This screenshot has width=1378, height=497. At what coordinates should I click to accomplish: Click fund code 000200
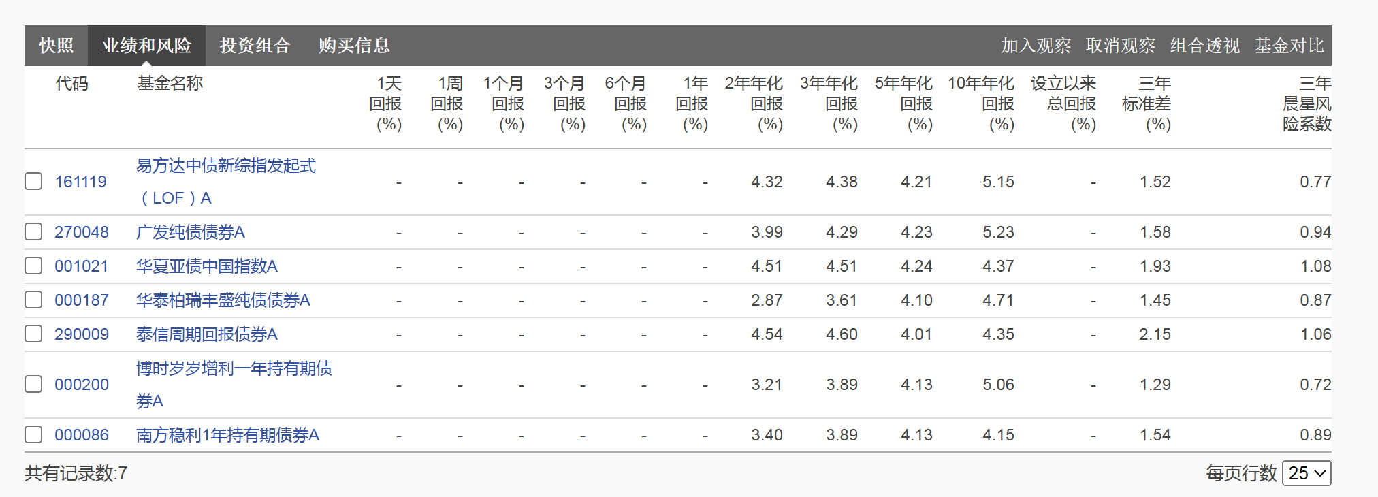82,385
